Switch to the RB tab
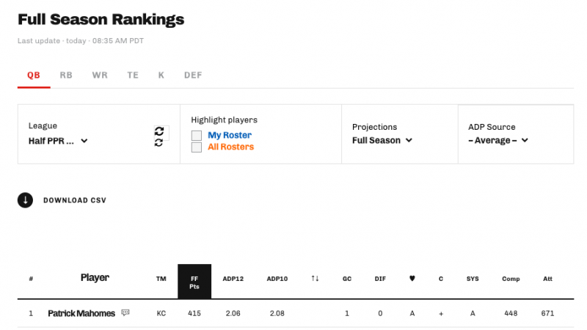587x330 pixels. 66,76
